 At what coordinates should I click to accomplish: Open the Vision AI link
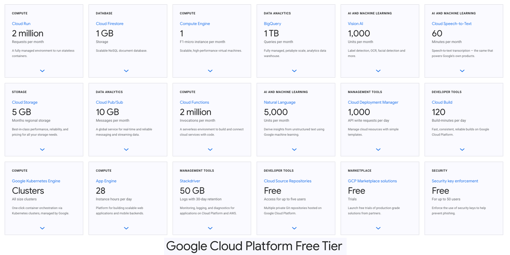click(355, 24)
